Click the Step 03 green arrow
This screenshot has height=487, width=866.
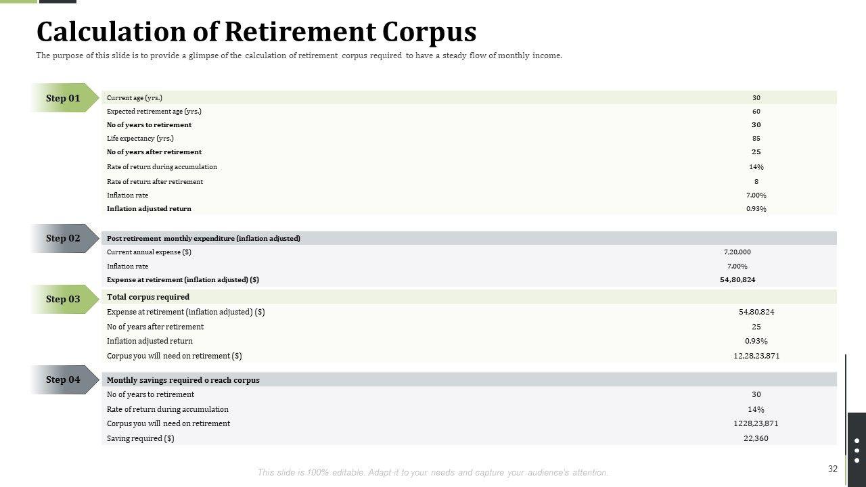[64, 299]
